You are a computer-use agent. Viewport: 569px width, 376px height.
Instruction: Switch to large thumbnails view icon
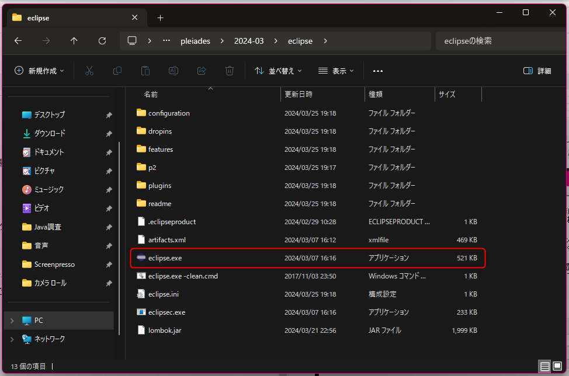click(x=557, y=366)
